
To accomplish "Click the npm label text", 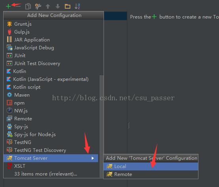I will click(x=19, y=103).
